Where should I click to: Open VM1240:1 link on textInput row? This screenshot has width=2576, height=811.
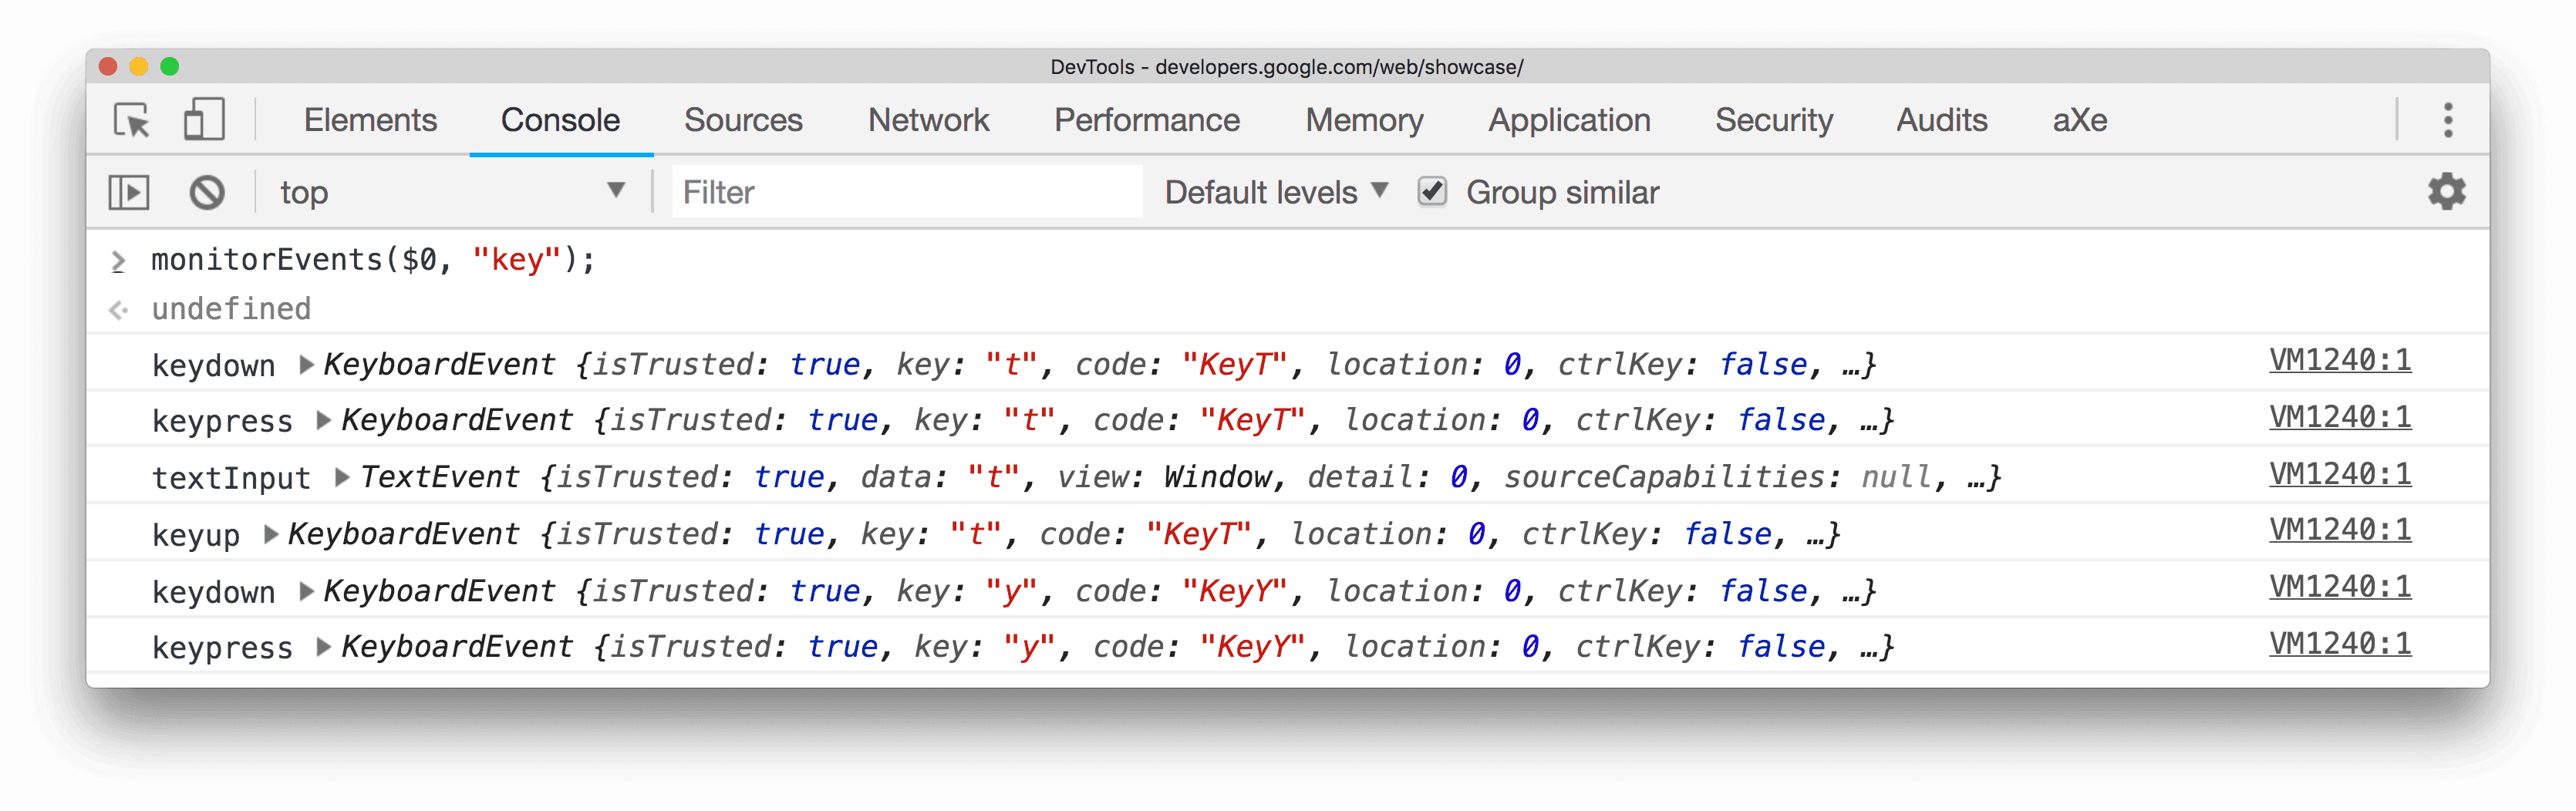(x=2339, y=474)
